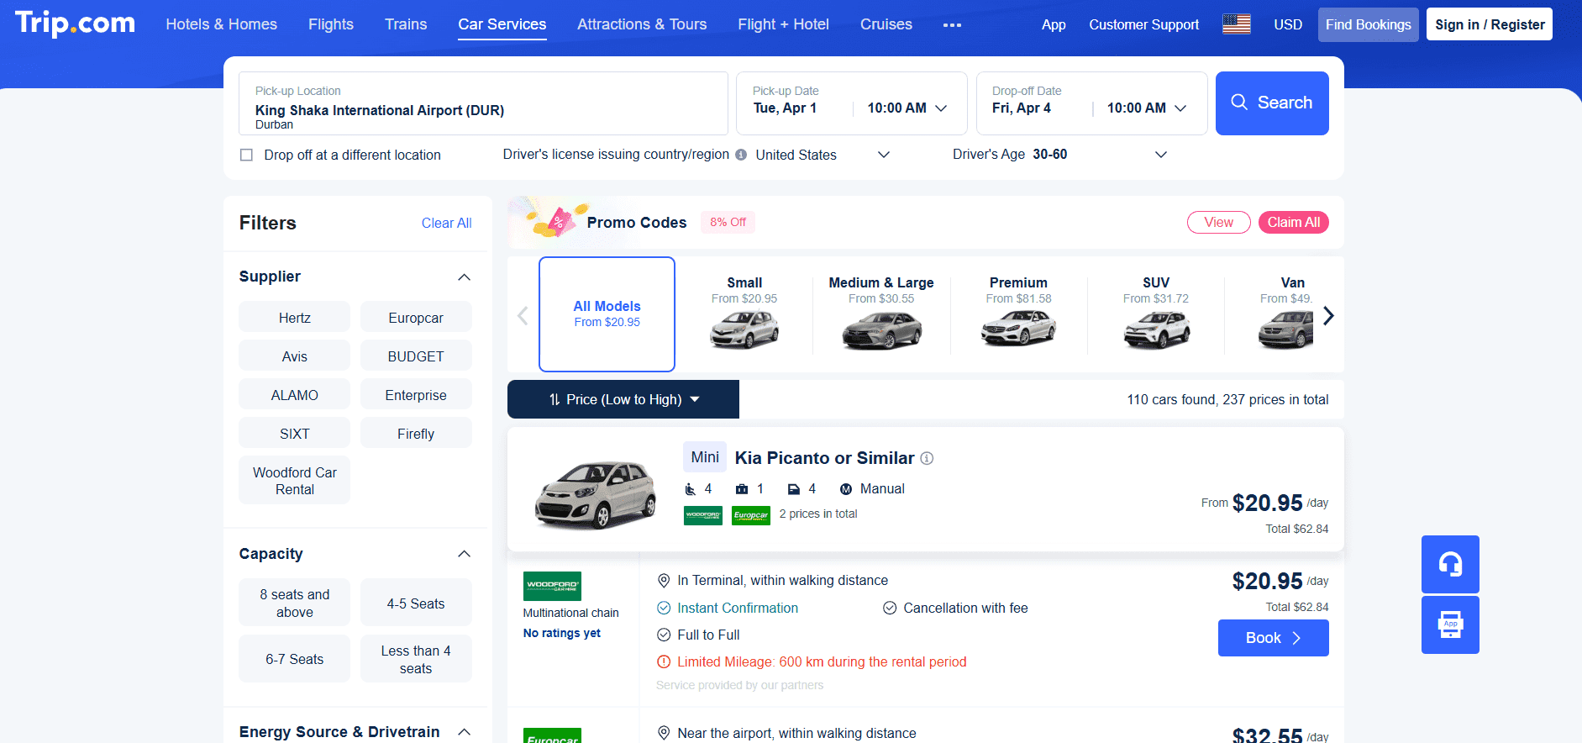The width and height of the screenshot is (1582, 743).
Task: Open the United States license country dropdown
Action: click(x=822, y=155)
